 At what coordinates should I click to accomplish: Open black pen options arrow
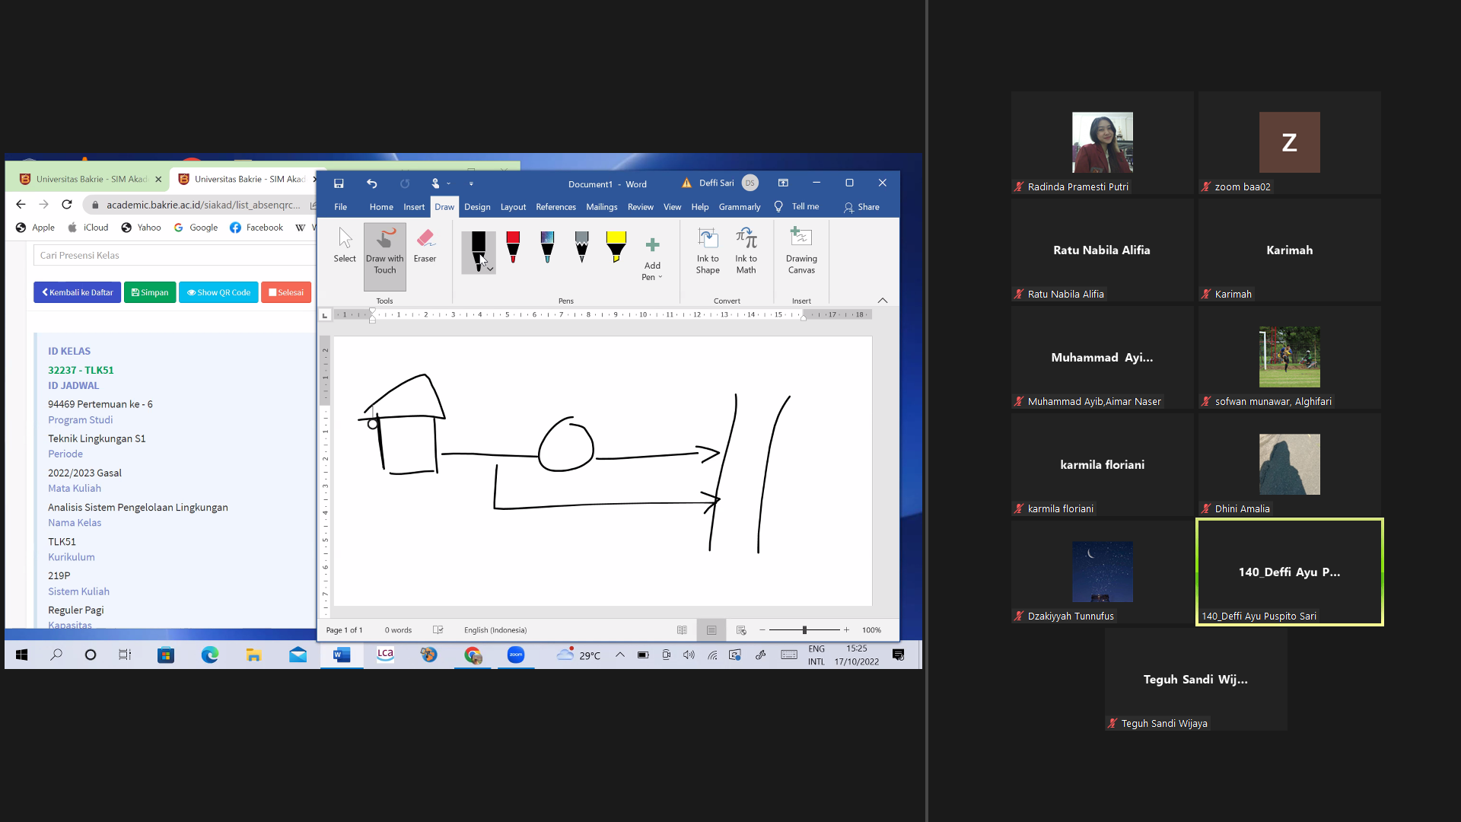click(x=490, y=269)
